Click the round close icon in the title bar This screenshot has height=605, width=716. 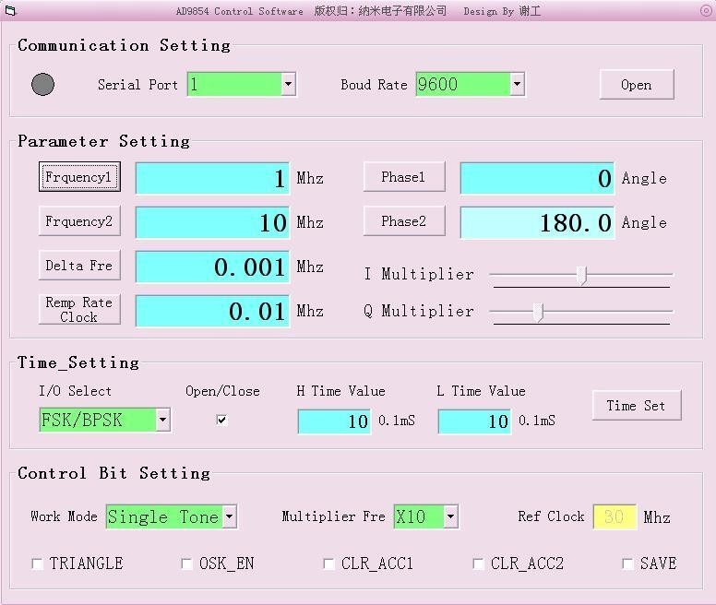click(706, 10)
